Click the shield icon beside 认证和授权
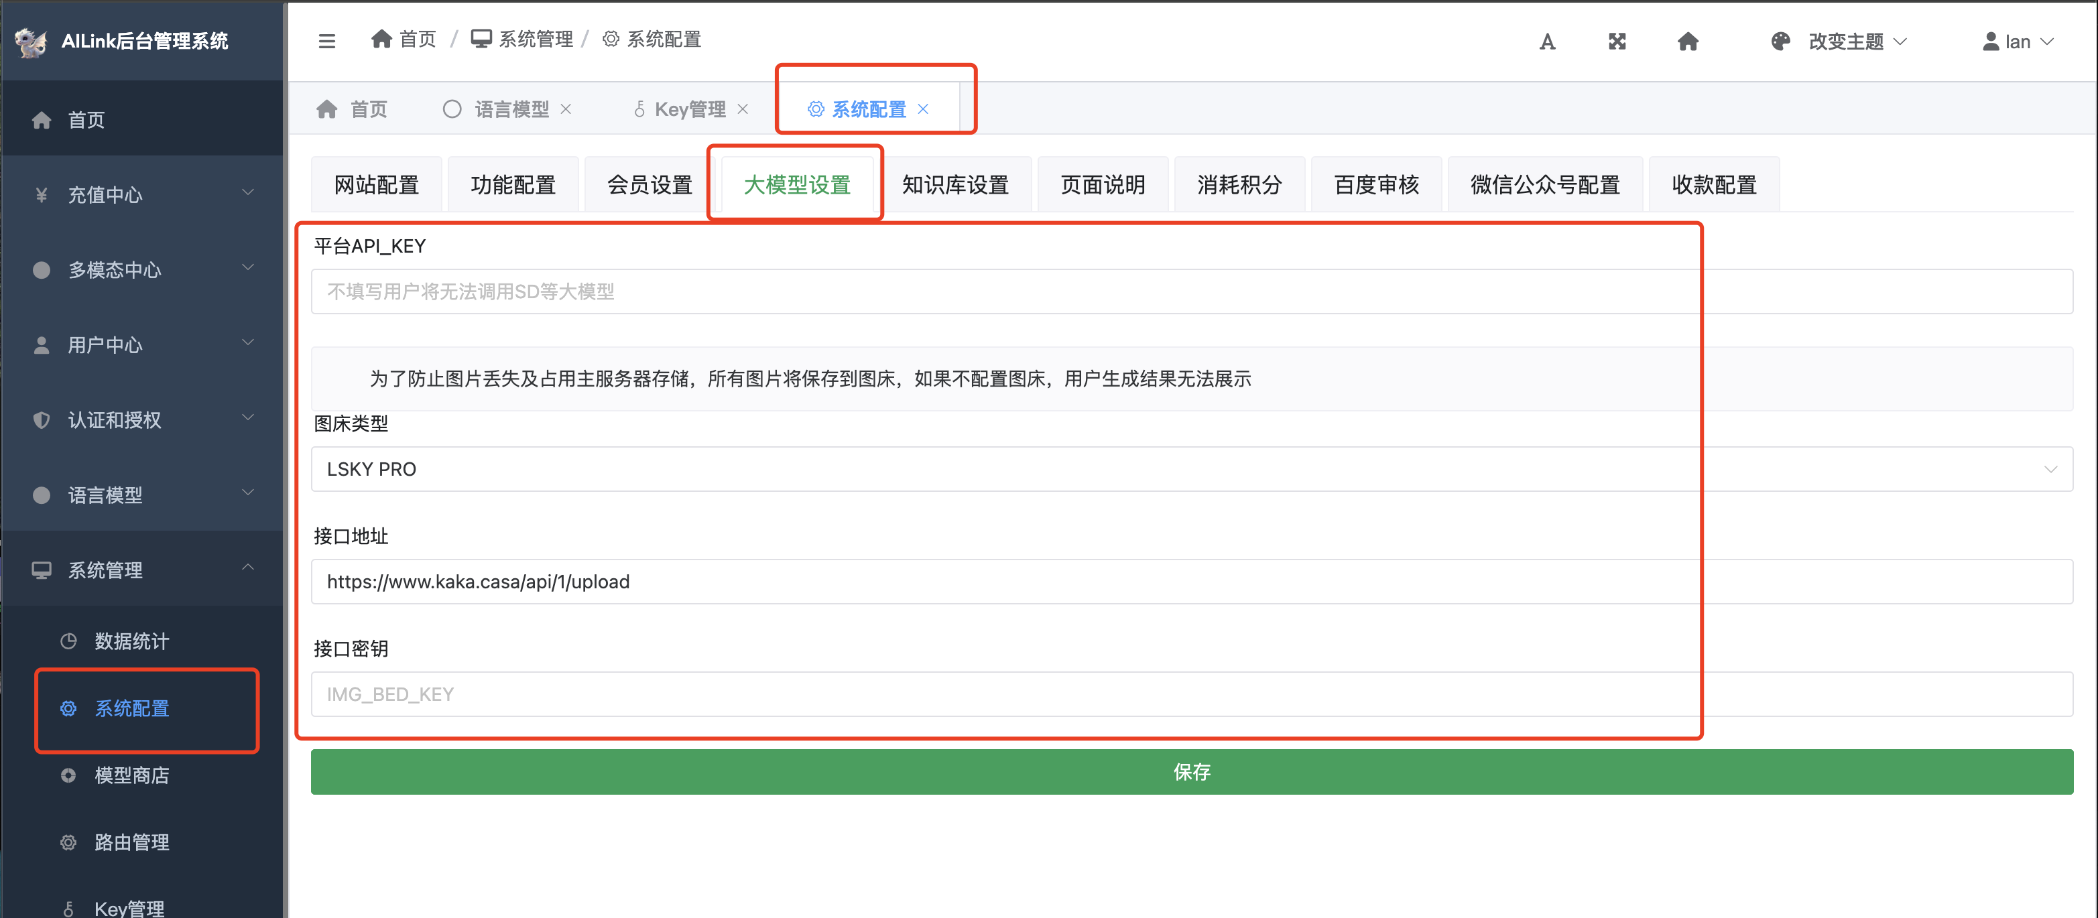 coord(42,420)
